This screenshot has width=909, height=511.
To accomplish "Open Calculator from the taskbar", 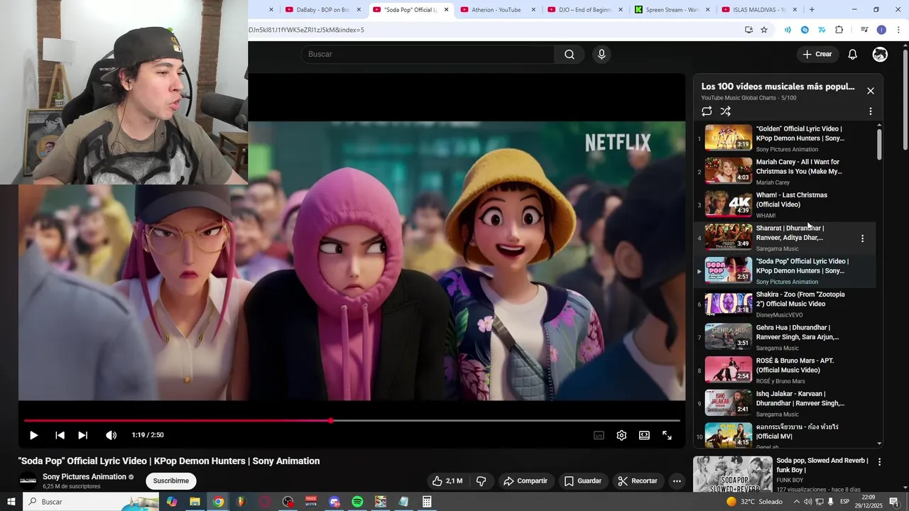I will (427, 502).
